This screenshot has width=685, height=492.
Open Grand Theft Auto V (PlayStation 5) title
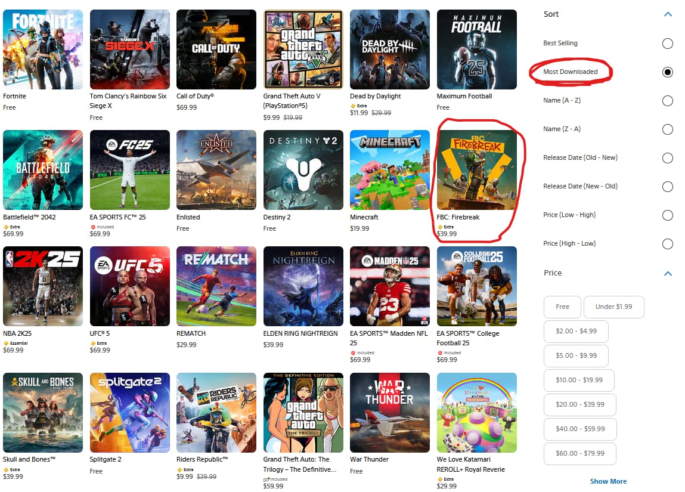292,101
